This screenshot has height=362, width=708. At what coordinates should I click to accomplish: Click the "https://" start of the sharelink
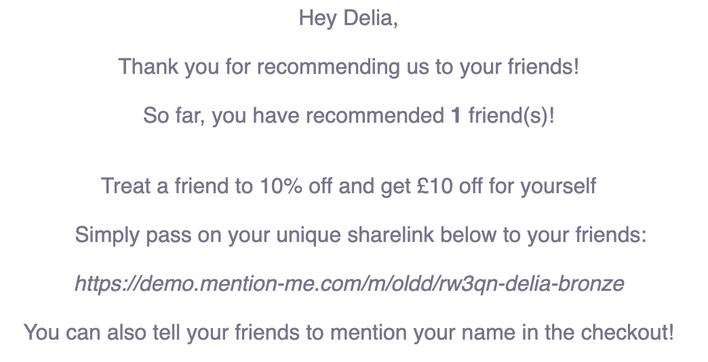(107, 283)
